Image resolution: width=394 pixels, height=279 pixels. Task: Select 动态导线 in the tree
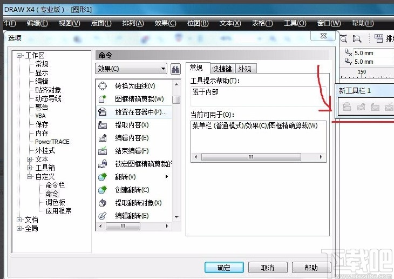[48, 98]
